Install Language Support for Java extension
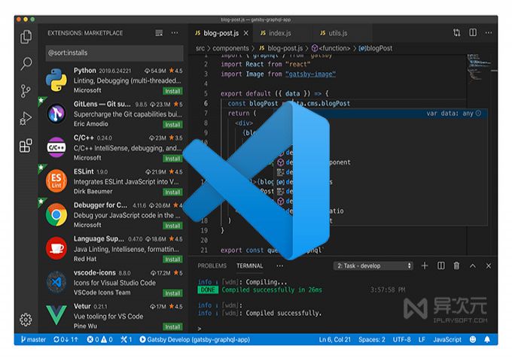This screenshot has height=361, width=512. 172,259
